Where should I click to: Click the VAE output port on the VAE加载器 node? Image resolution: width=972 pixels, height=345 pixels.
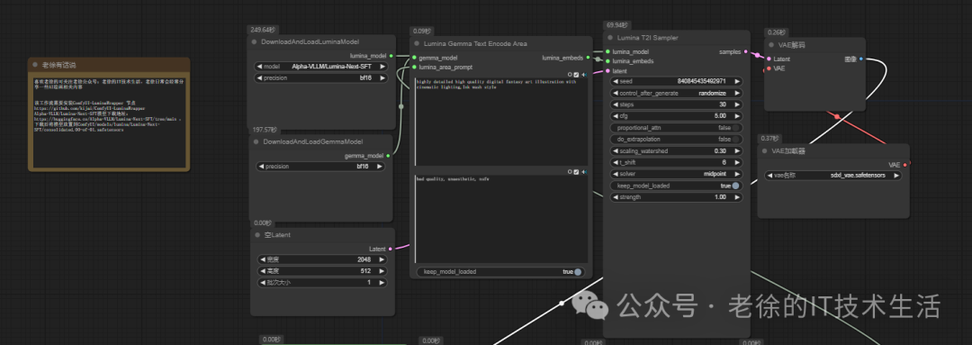(x=905, y=165)
